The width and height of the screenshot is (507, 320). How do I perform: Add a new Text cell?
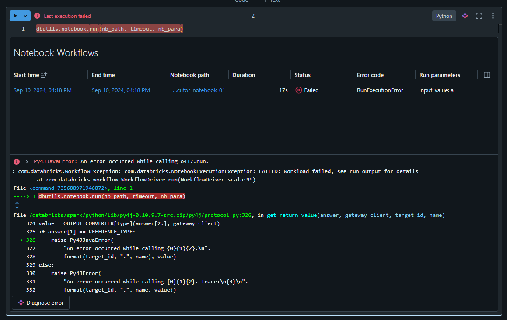pyautogui.click(x=272, y=1)
